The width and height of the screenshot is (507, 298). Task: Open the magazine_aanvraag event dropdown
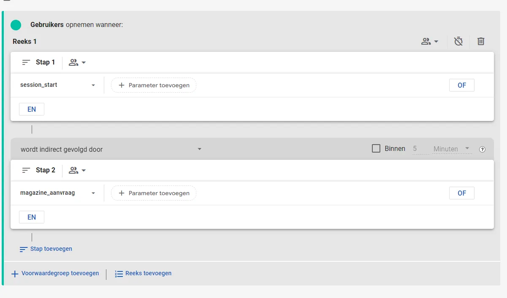pos(58,193)
